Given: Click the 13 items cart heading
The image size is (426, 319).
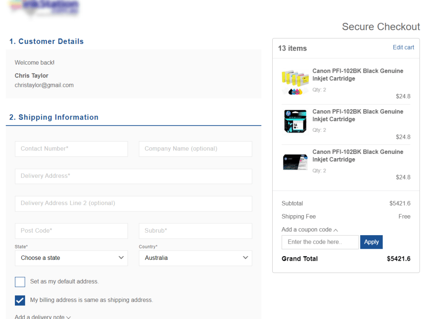Looking at the screenshot, I should coord(292,48).
